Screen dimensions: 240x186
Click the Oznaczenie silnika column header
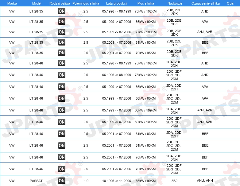pyautogui.click(x=206, y=3)
